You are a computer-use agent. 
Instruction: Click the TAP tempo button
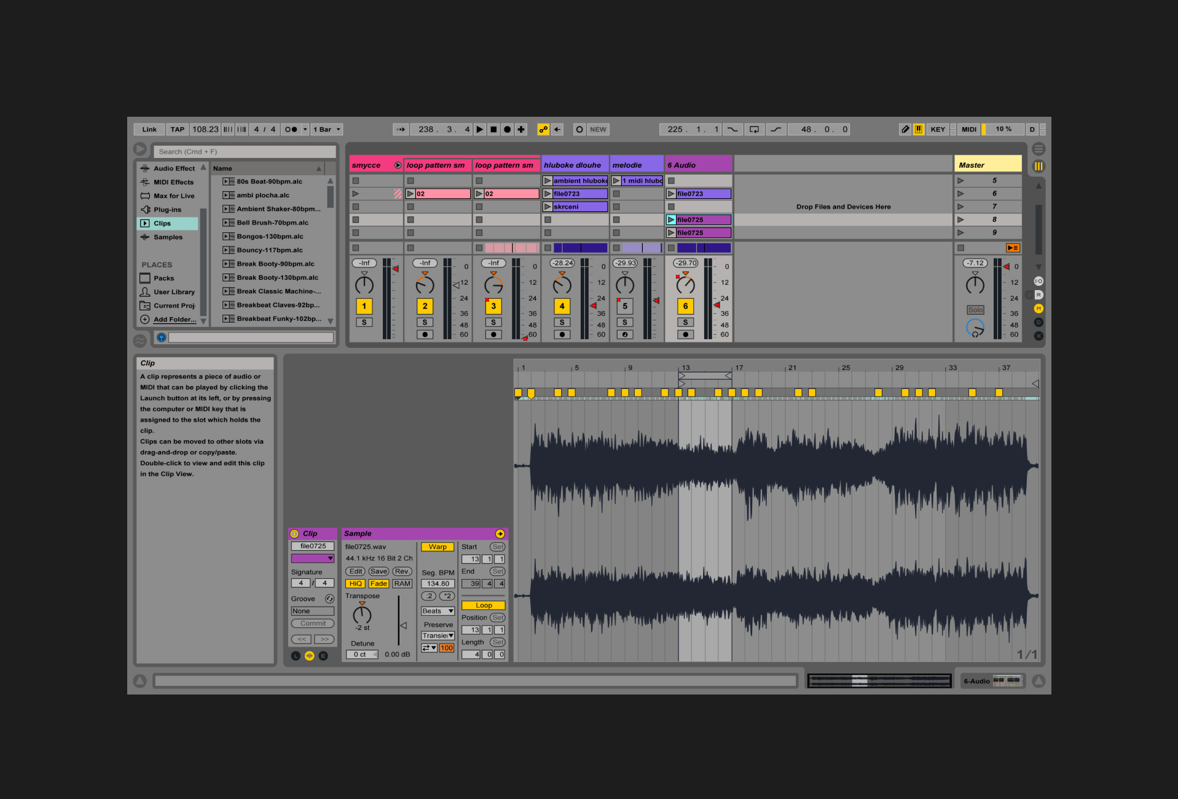tap(178, 130)
